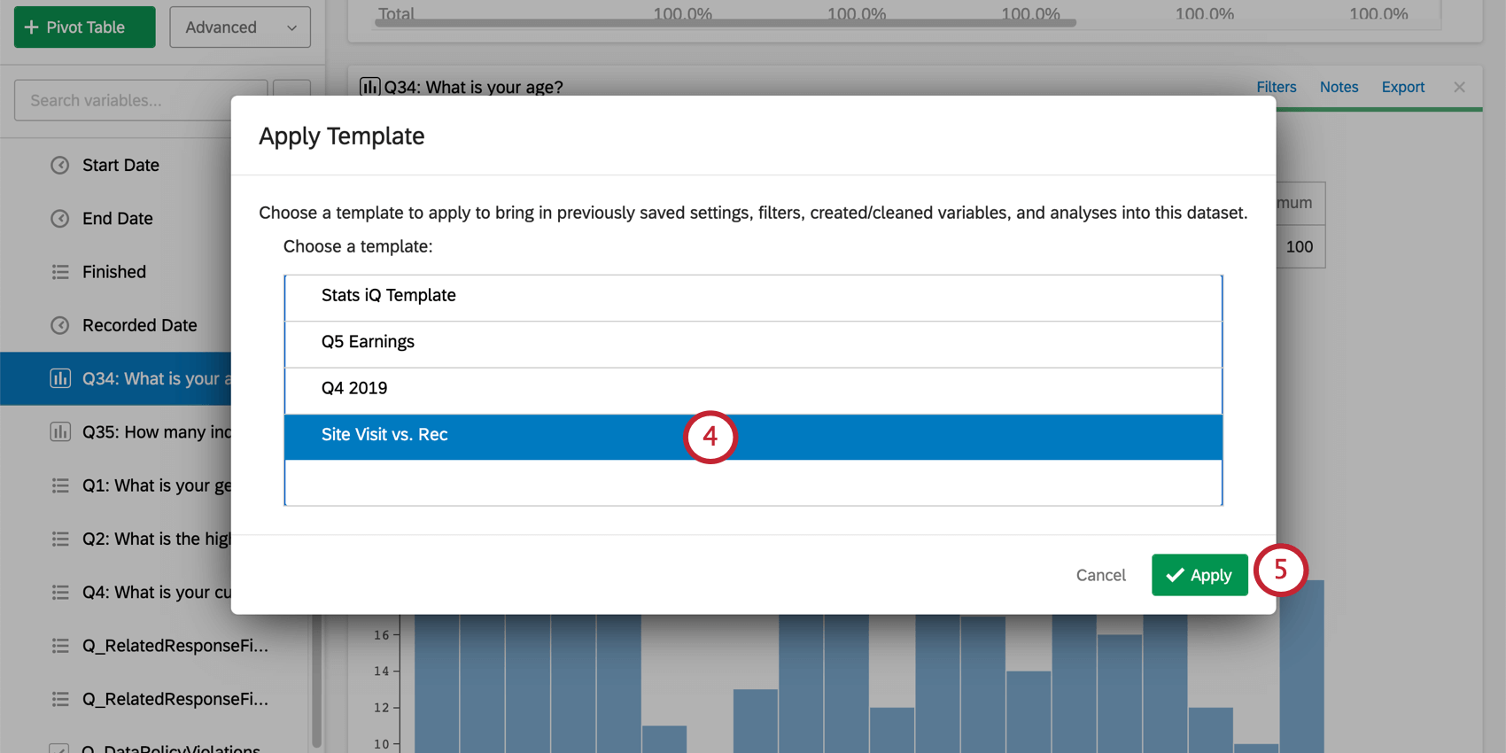Click the clock icon beside Recorded Date

pyautogui.click(x=60, y=325)
